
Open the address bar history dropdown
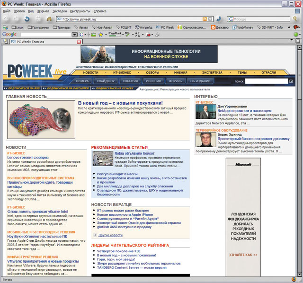[210, 19]
